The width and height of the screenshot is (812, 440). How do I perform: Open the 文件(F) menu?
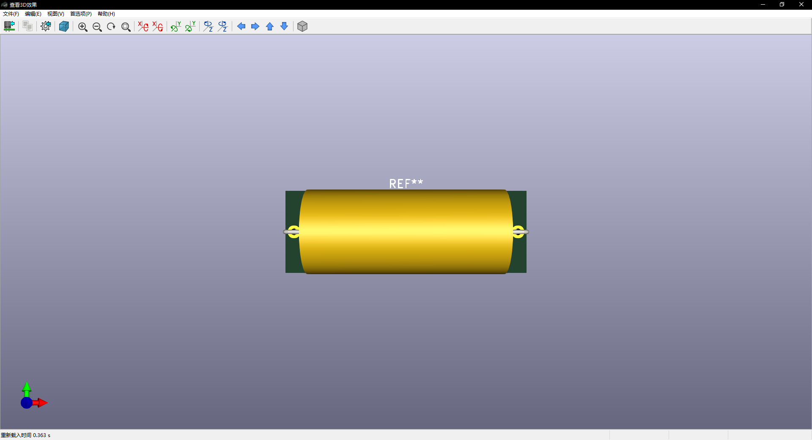click(x=11, y=14)
